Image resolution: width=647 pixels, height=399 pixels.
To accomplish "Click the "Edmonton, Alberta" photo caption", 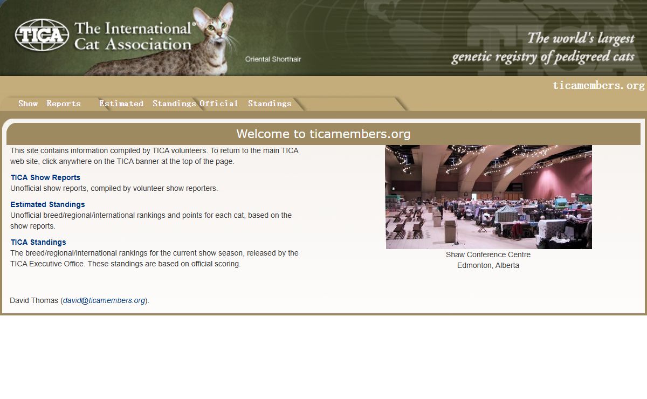I will click(x=488, y=265).
